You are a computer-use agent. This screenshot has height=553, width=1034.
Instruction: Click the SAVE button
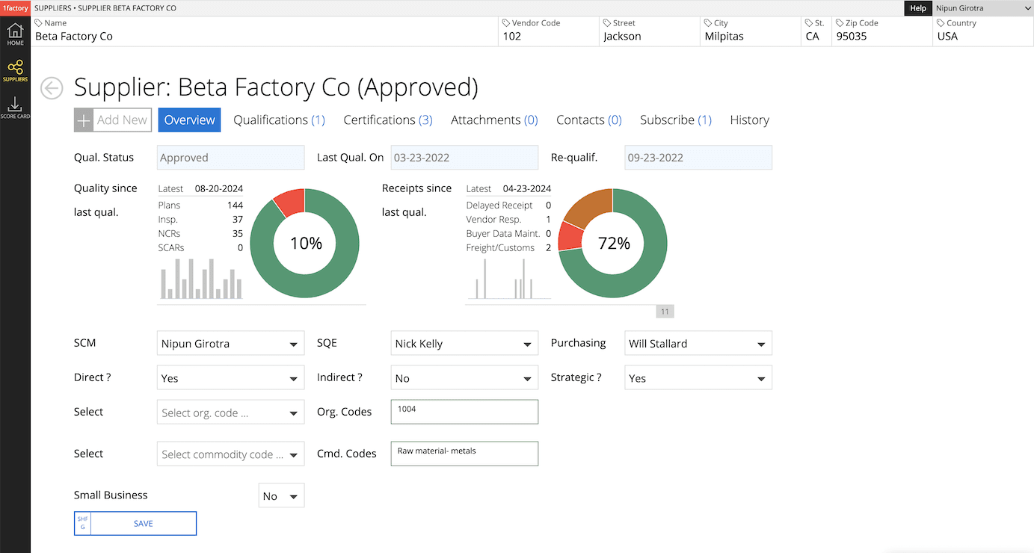(x=143, y=523)
